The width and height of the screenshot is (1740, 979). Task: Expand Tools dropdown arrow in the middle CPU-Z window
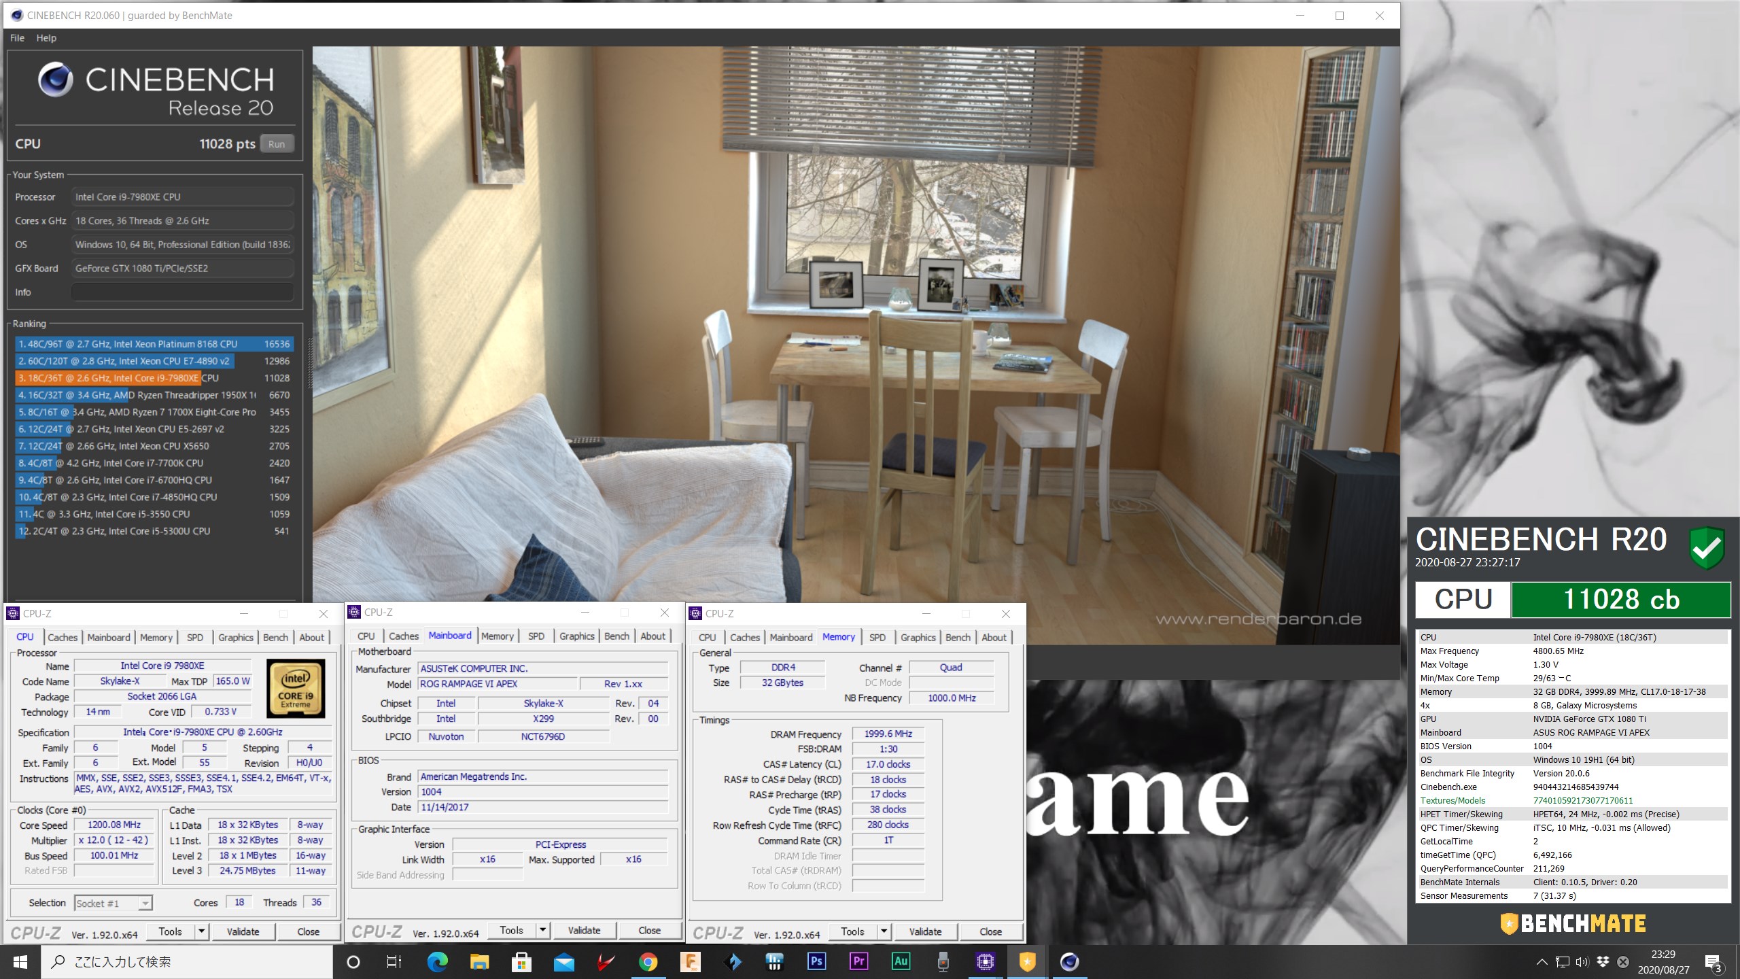coord(543,930)
